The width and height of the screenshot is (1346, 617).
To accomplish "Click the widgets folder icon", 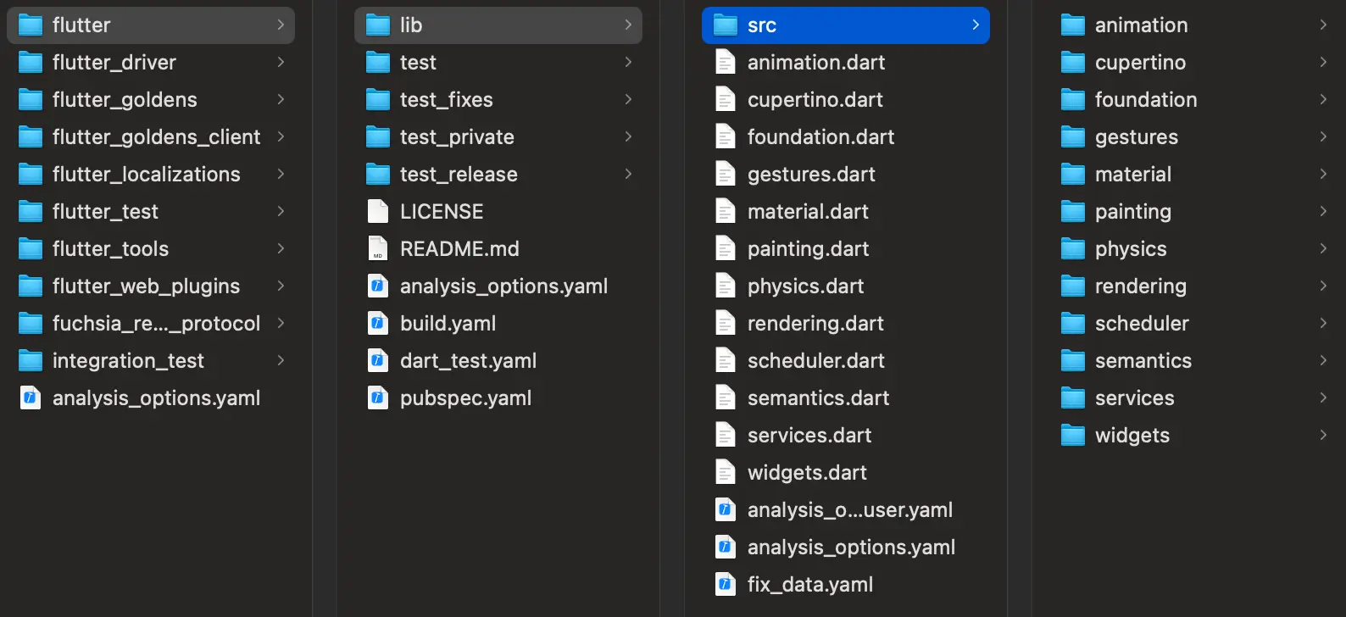I will pos(1073,436).
